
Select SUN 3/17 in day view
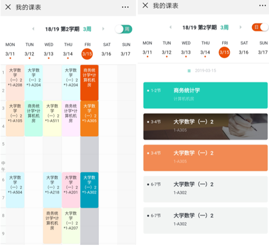coord(263,48)
